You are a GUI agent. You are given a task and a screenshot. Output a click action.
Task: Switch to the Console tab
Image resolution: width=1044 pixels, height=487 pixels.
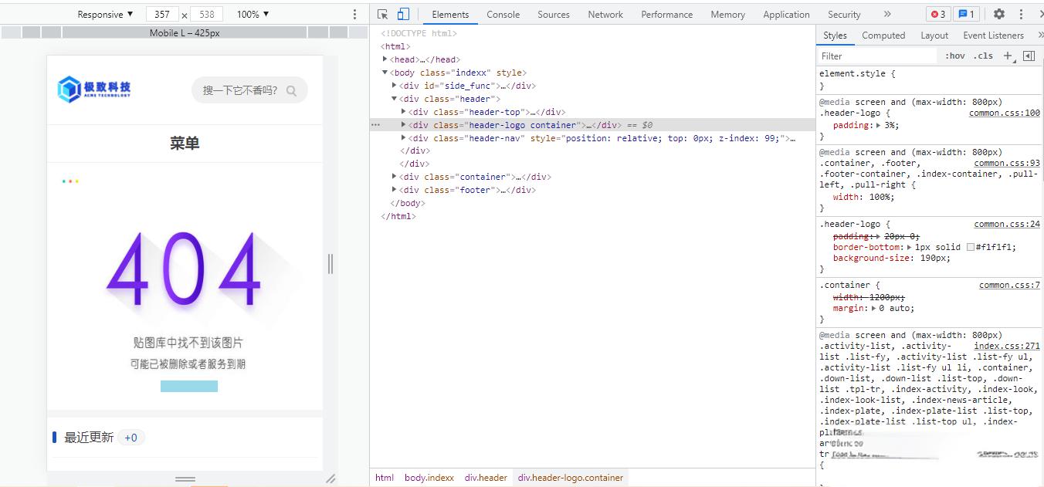point(503,14)
